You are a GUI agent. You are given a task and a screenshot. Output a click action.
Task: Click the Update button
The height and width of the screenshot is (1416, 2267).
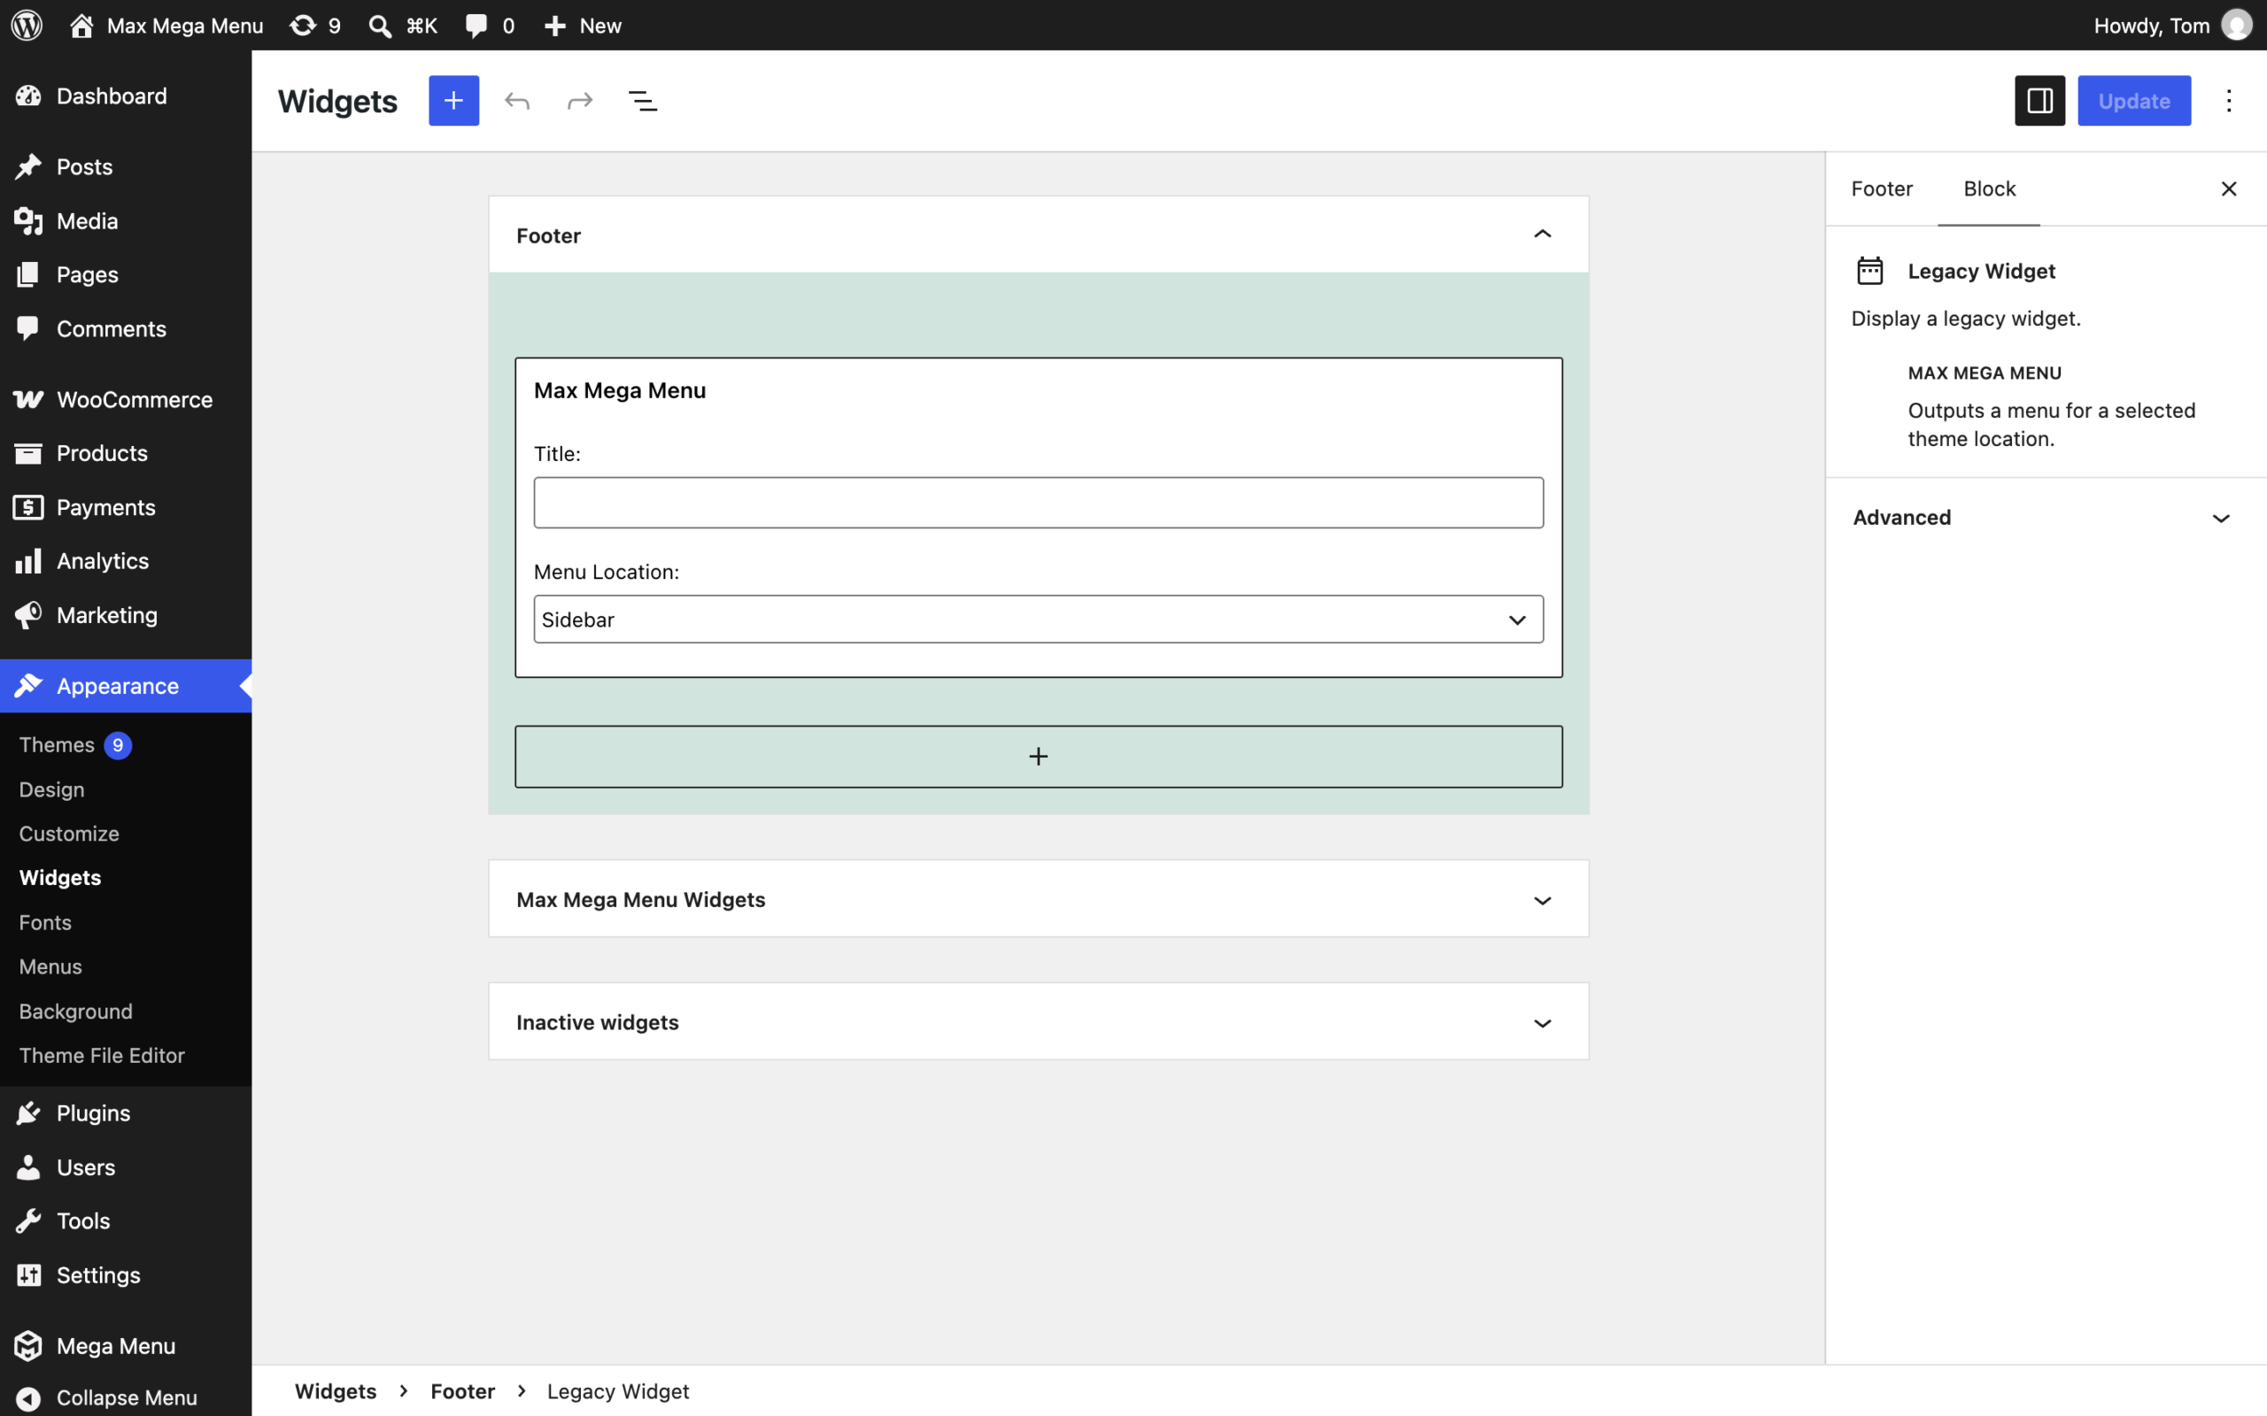(x=2133, y=100)
